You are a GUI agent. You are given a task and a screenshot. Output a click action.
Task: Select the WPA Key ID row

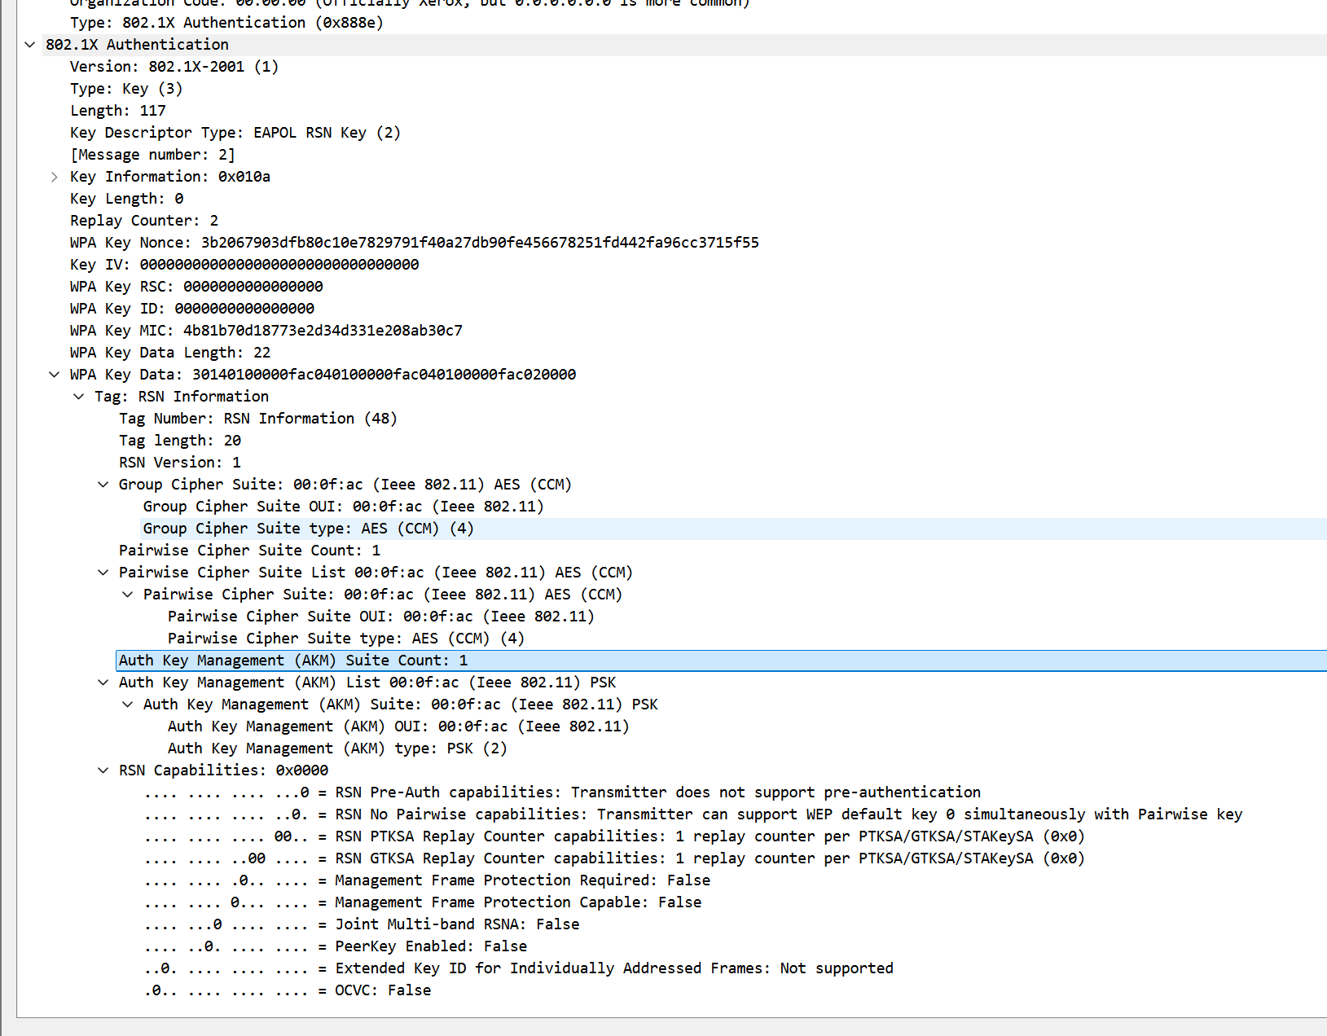[x=192, y=309]
